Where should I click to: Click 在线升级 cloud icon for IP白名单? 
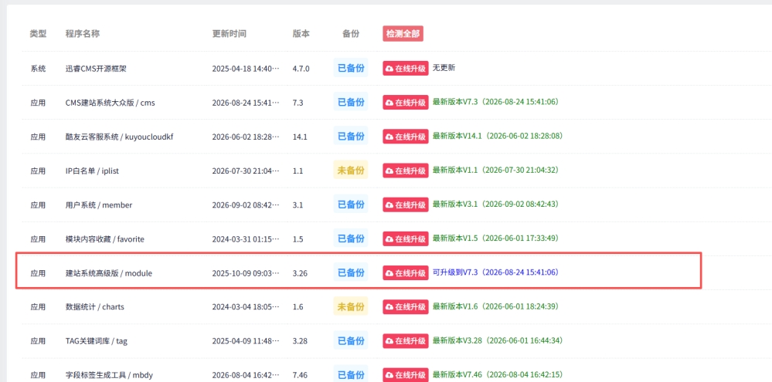[x=389, y=171]
